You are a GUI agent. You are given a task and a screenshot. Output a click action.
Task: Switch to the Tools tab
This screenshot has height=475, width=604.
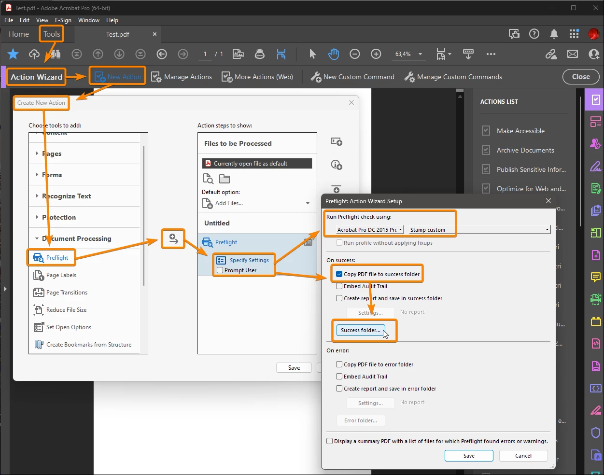click(52, 34)
